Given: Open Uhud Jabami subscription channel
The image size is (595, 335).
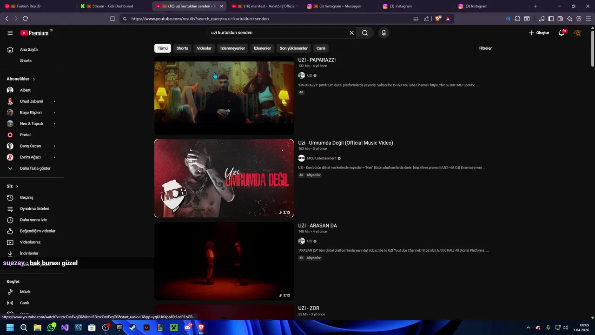Looking at the screenshot, I should pyautogui.click(x=32, y=101).
